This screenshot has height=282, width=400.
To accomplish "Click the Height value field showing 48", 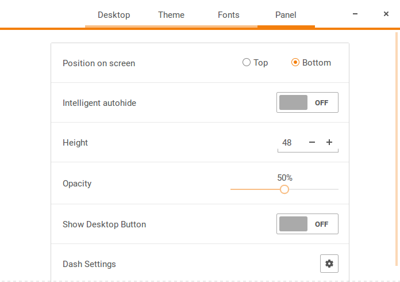I will (287, 142).
